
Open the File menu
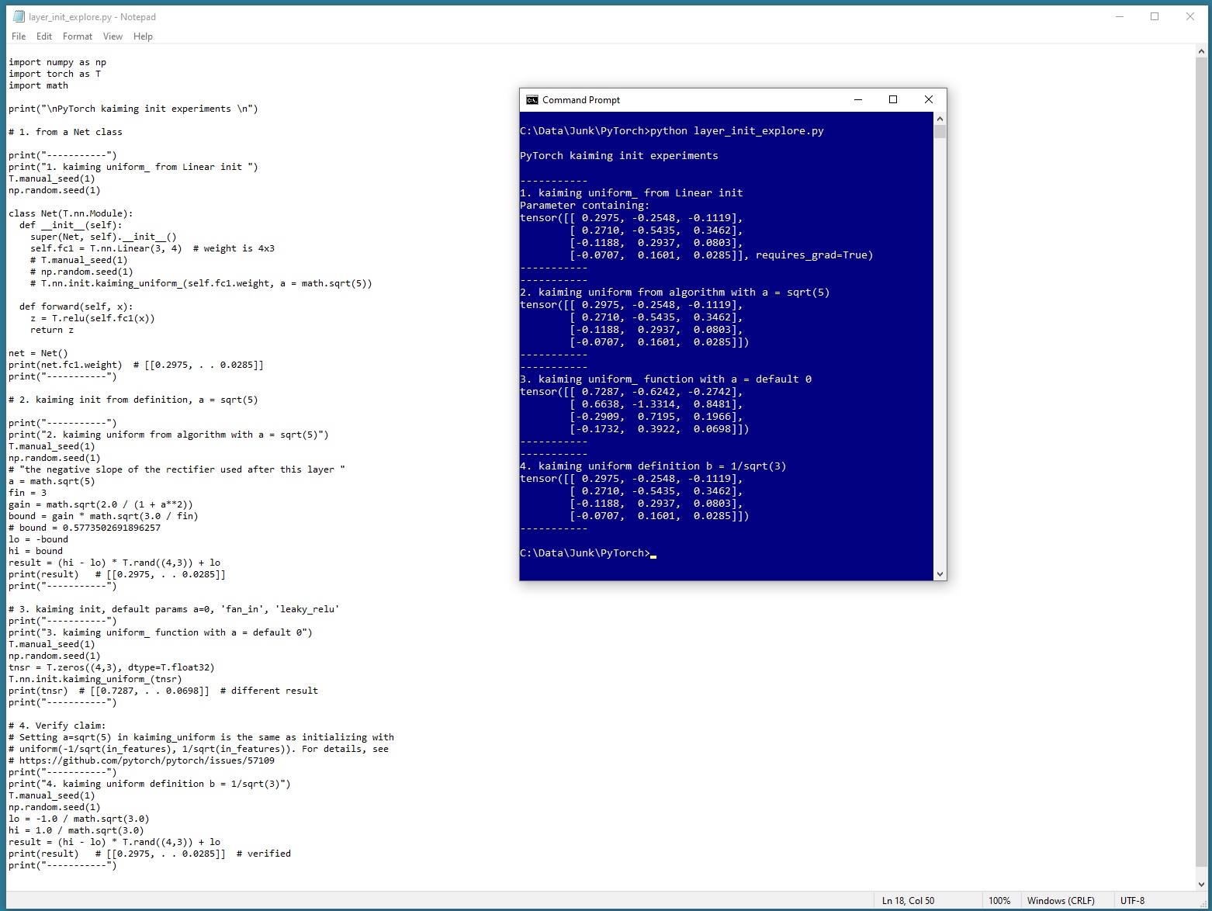point(18,36)
